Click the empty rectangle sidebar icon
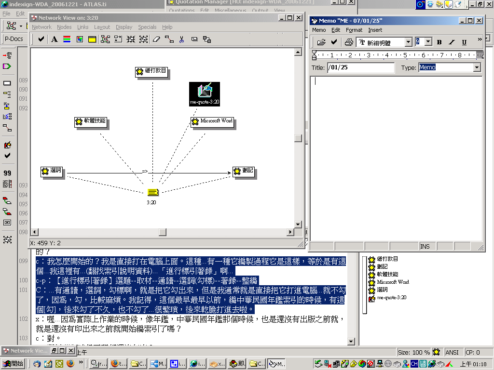 pyautogui.click(x=7, y=83)
